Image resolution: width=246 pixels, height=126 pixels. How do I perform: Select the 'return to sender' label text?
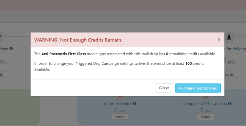point(118,103)
